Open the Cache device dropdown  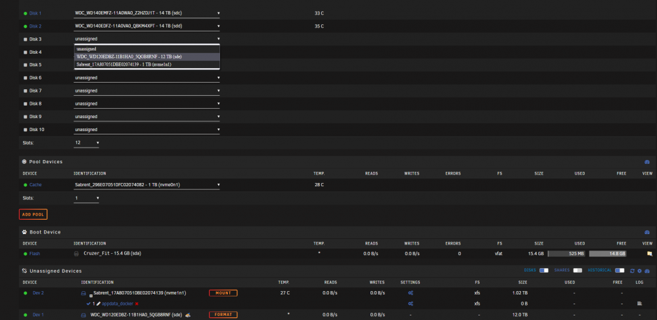click(x=147, y=184)
